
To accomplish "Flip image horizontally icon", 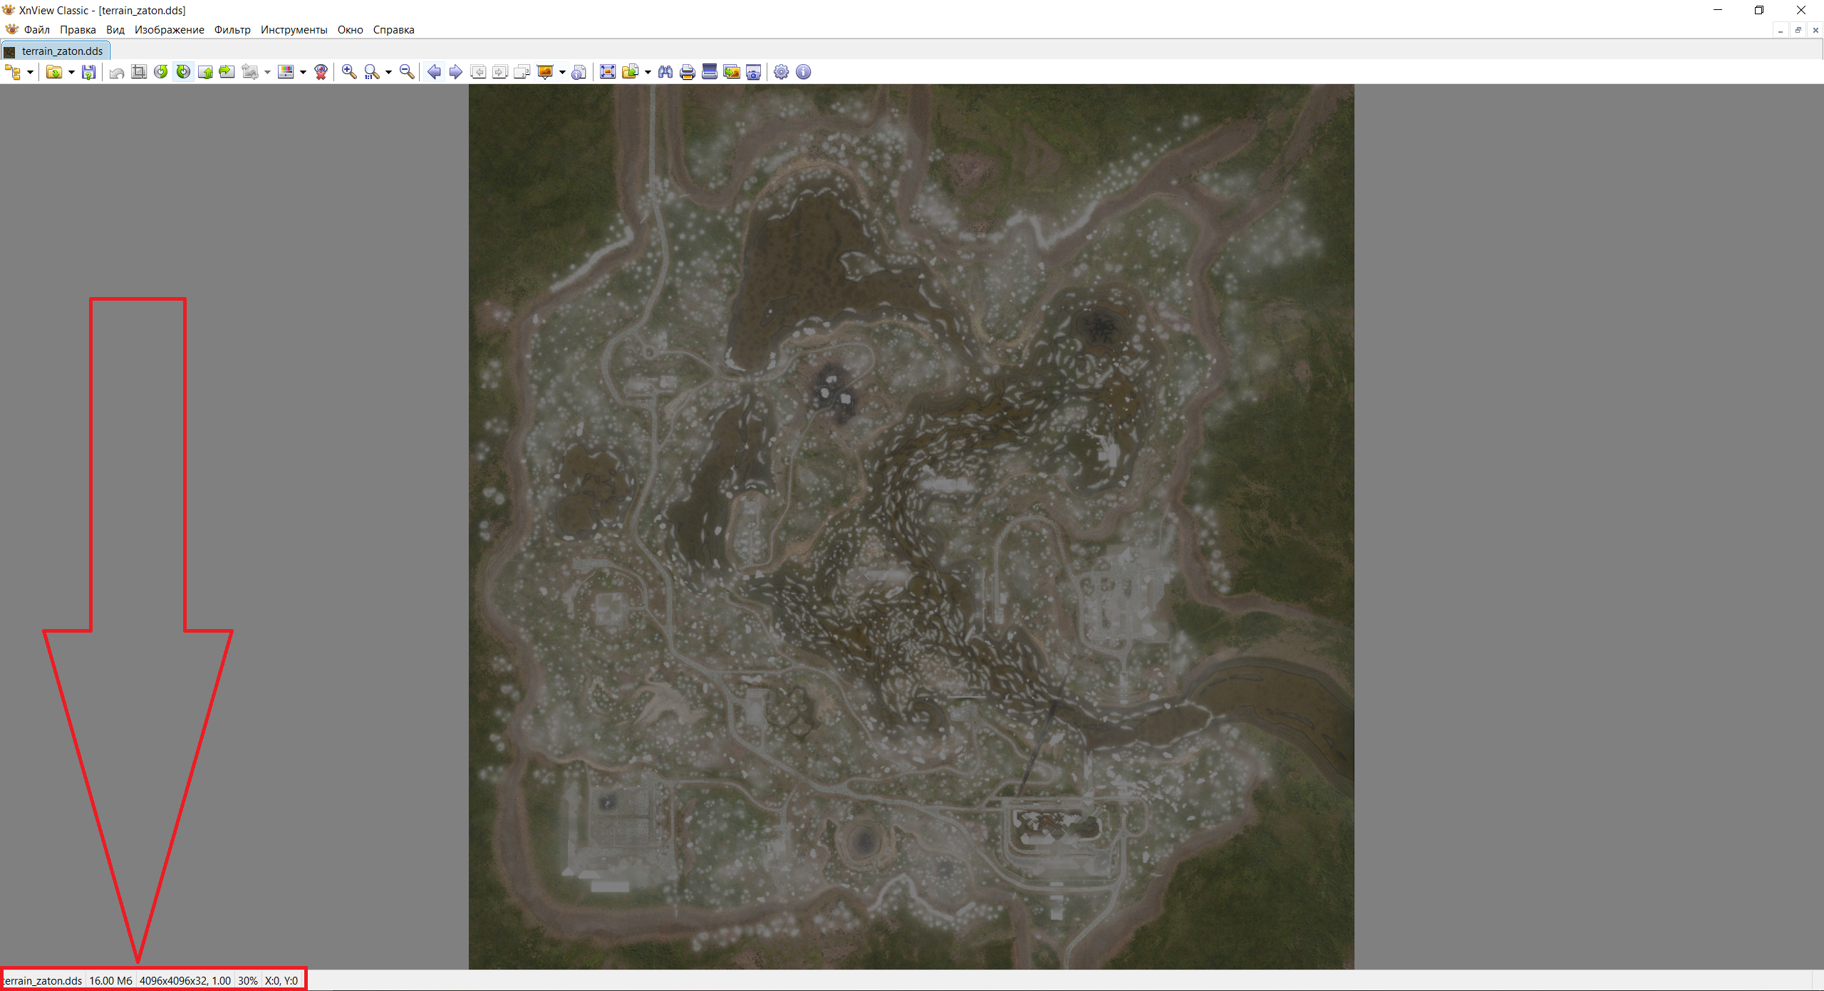I will tap(227, 72).
